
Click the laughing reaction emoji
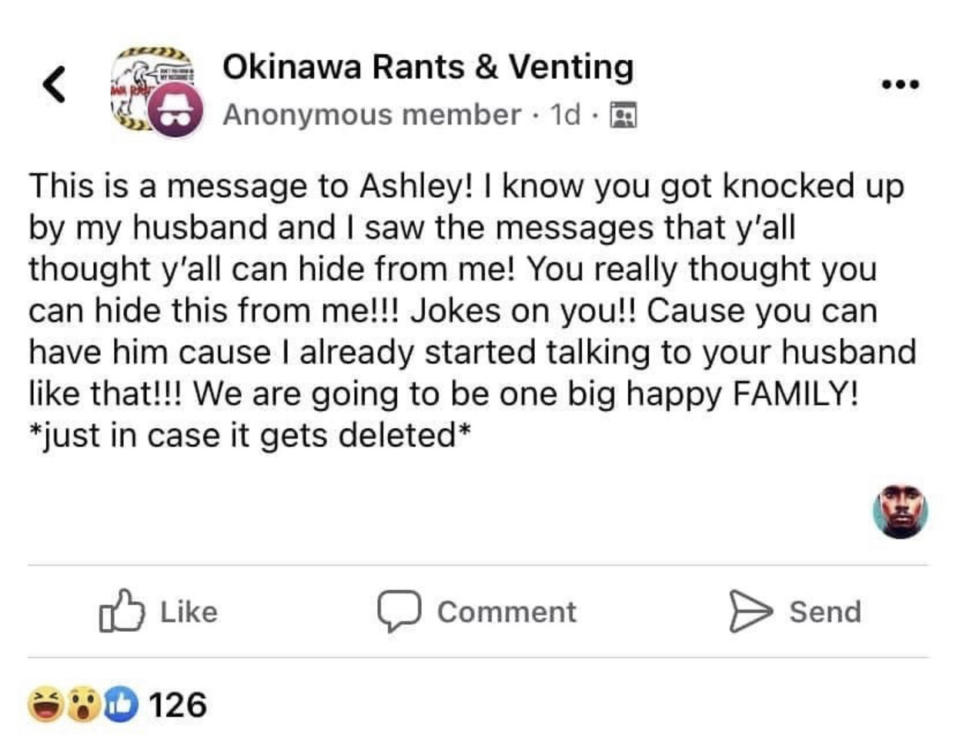45,705
